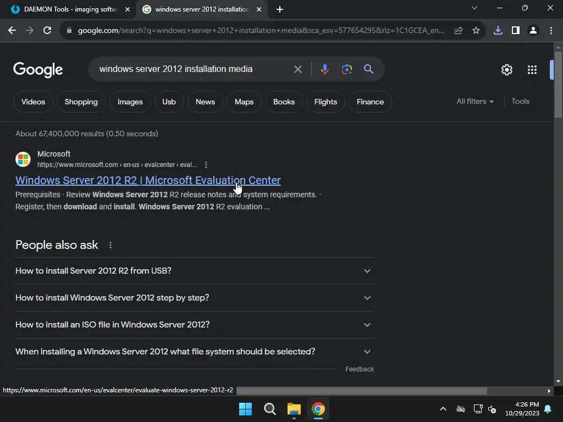This screenshot has width=563, height=422.
Task: Open Chrome three-dot menu
Action: [551, 31]
